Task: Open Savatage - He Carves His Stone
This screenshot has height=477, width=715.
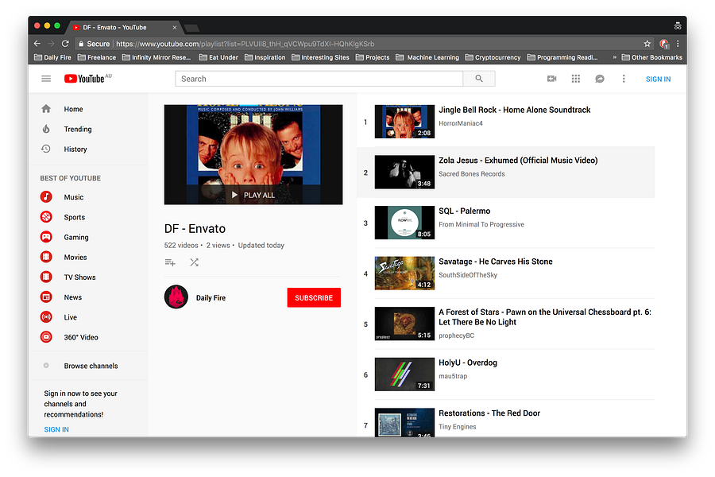Action: 495,262
